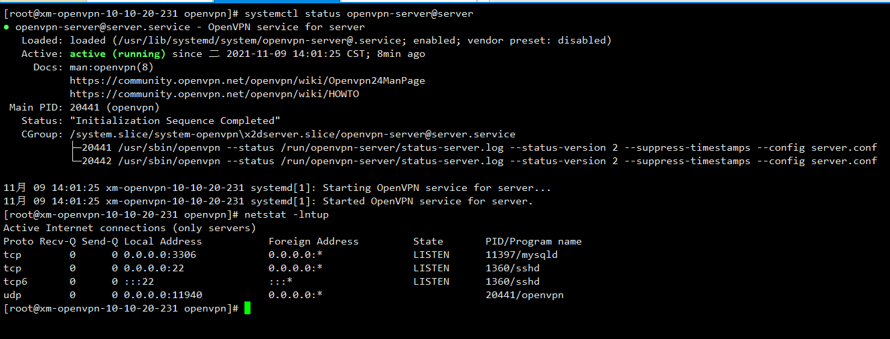Click the 'Initialization Sequence Completed' status text
890x339 pixels.
175,121
